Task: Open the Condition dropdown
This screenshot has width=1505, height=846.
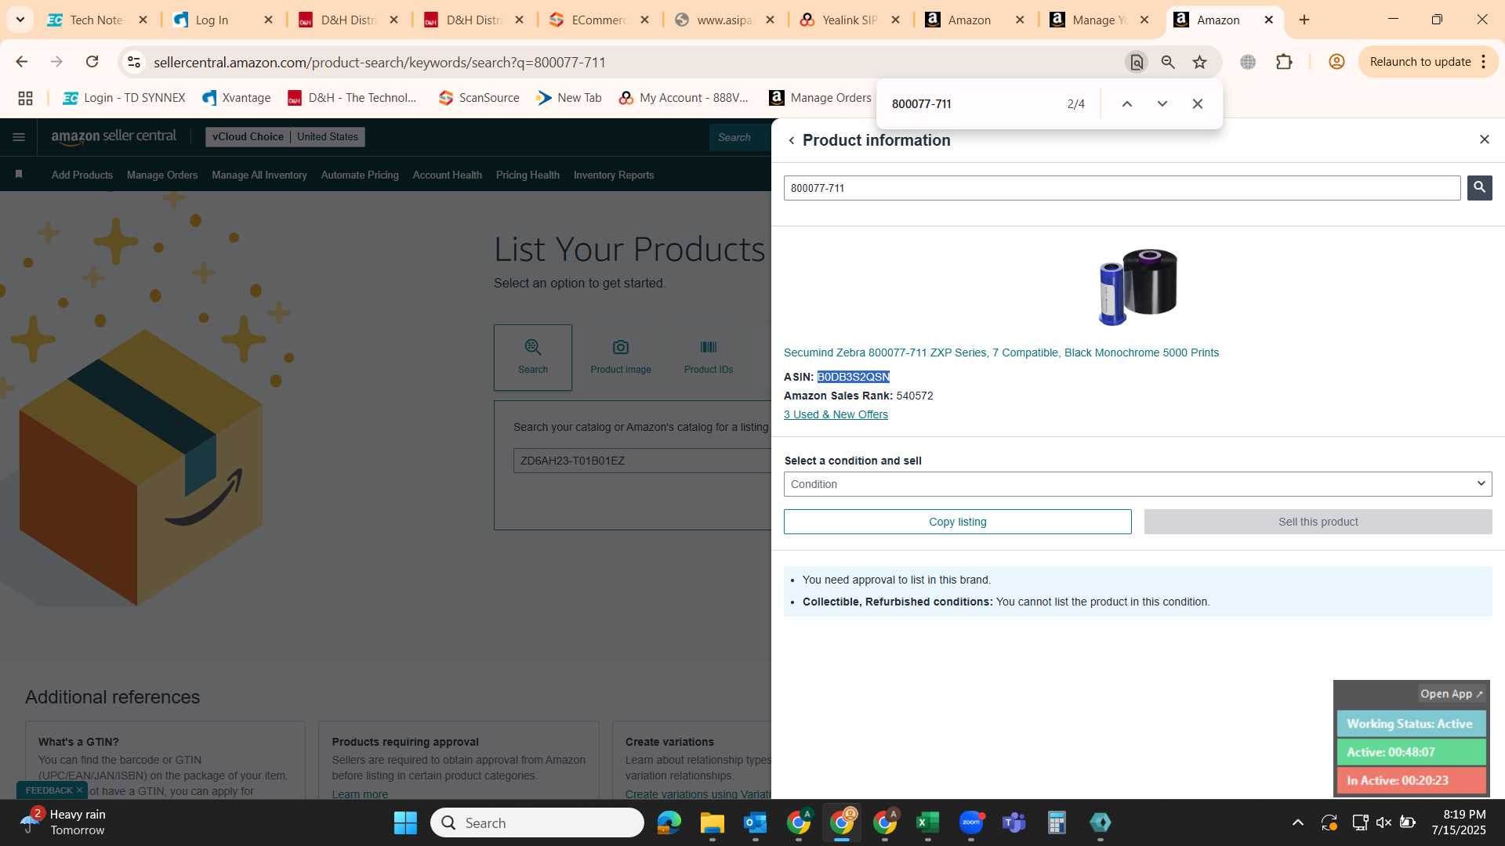Action: point(1137,484)
